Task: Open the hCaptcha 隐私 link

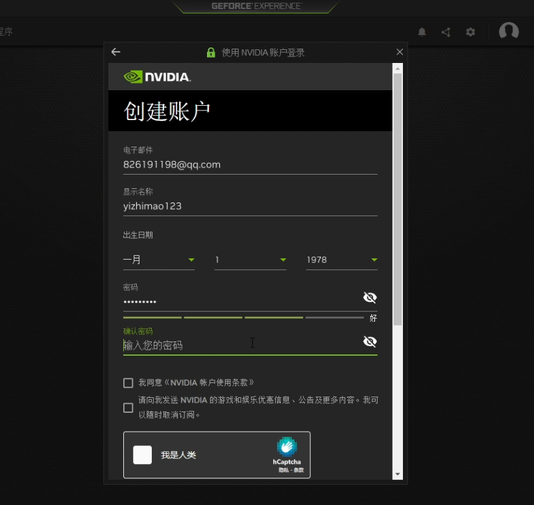Action: 284,470
